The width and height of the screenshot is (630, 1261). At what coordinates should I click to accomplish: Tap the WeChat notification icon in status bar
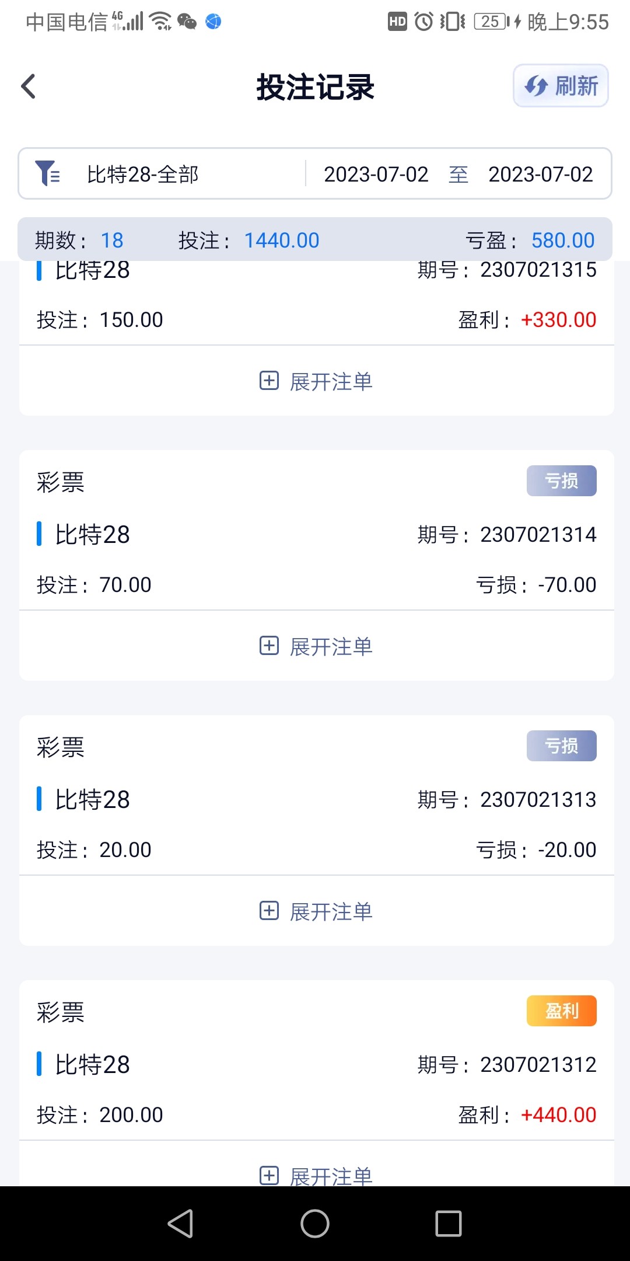click(x=187, y=22)
